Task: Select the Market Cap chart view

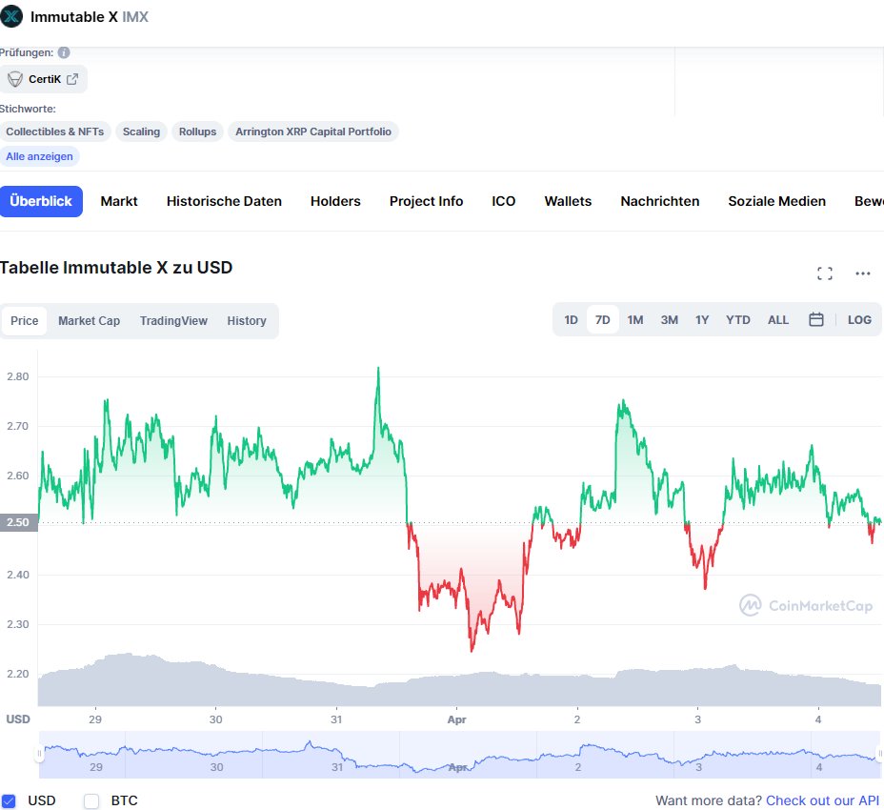Action: pyautogui.click(x=90, y=321)
